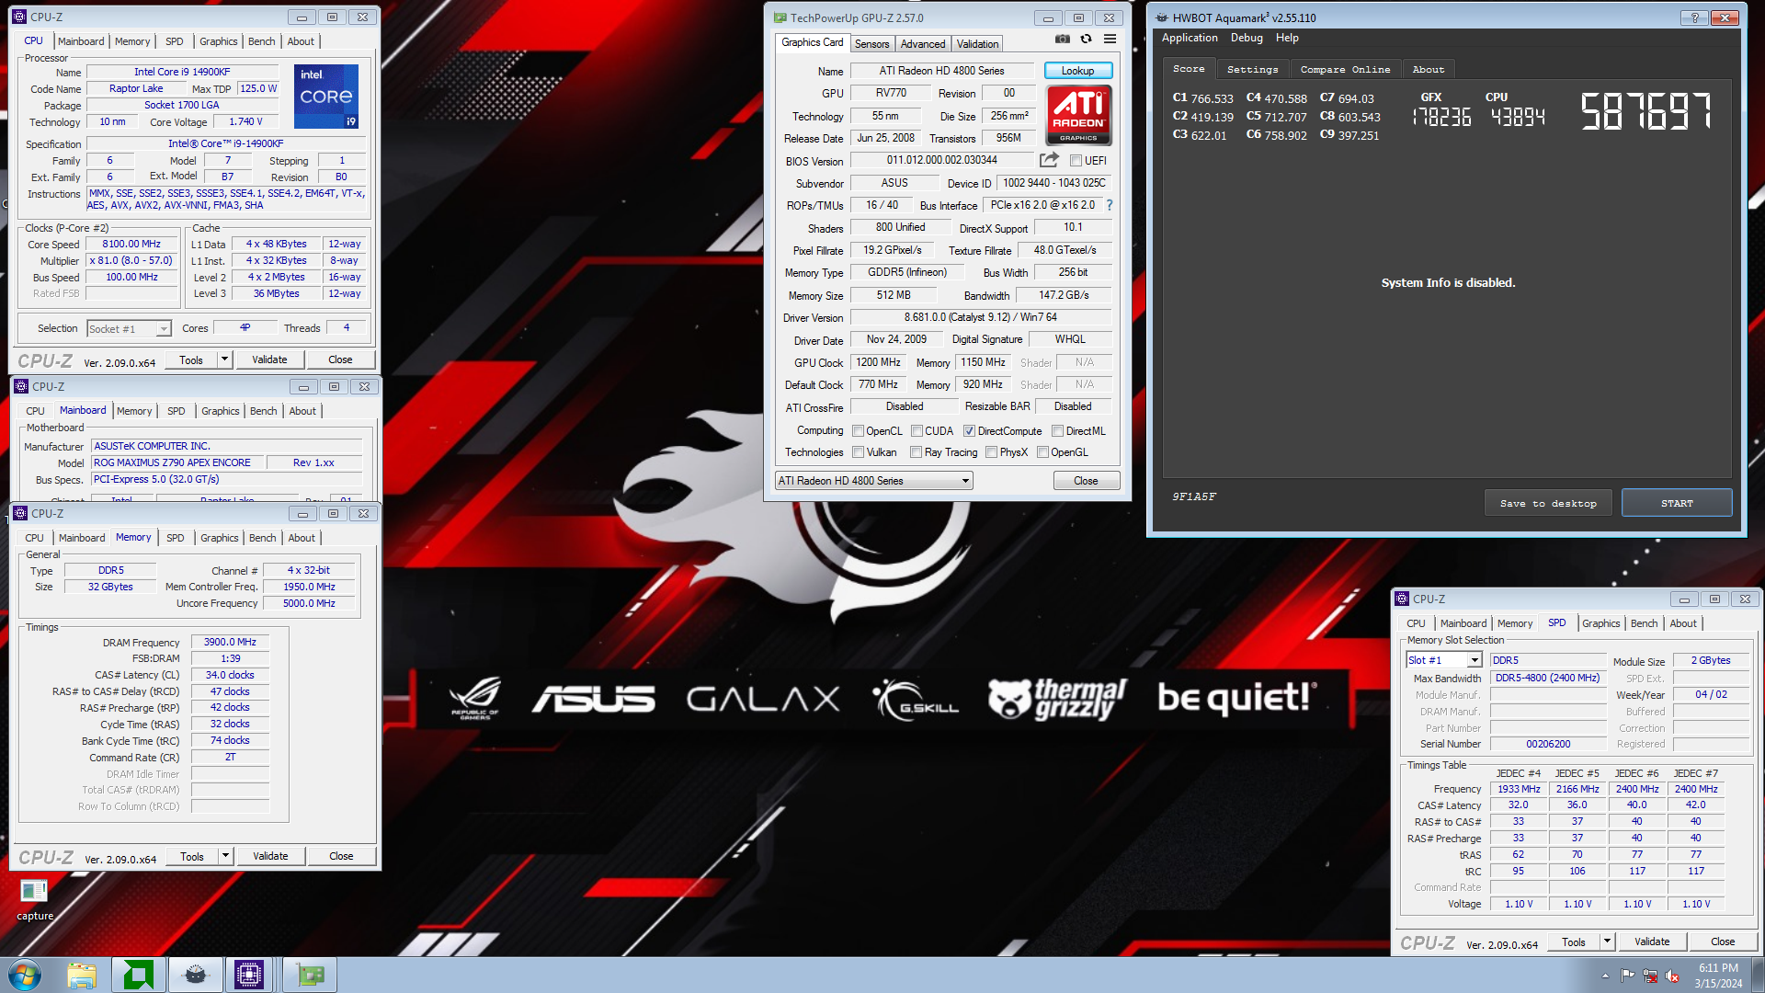Open the About tab in HWBOT Aquamark
Image resolution: width=1765 pixels, height=993 pixels.
coord(1428,69)
